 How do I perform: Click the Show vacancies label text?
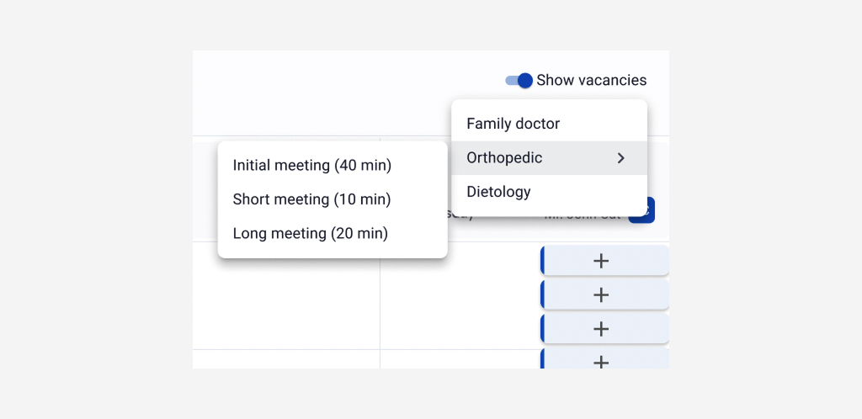(591, 81)
